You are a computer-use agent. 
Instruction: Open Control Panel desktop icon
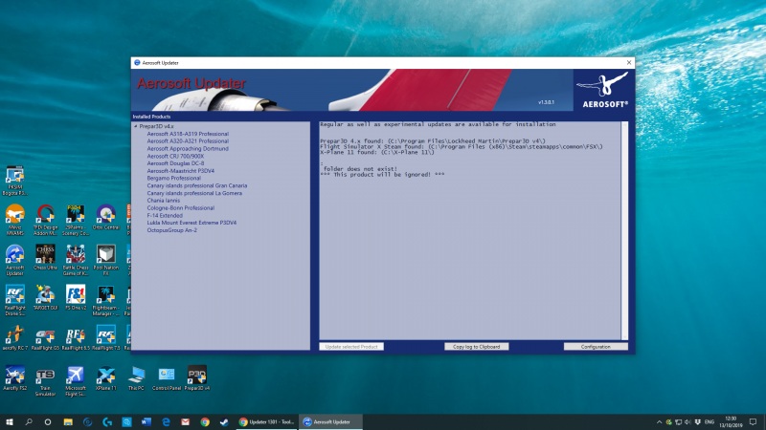(x=166, y=378)
